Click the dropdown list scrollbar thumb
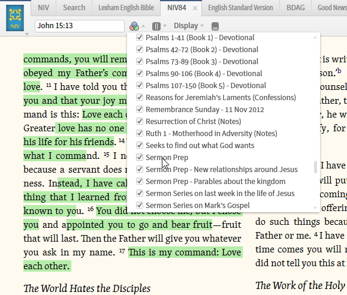 pyautogui.click(x=315, y=167)
